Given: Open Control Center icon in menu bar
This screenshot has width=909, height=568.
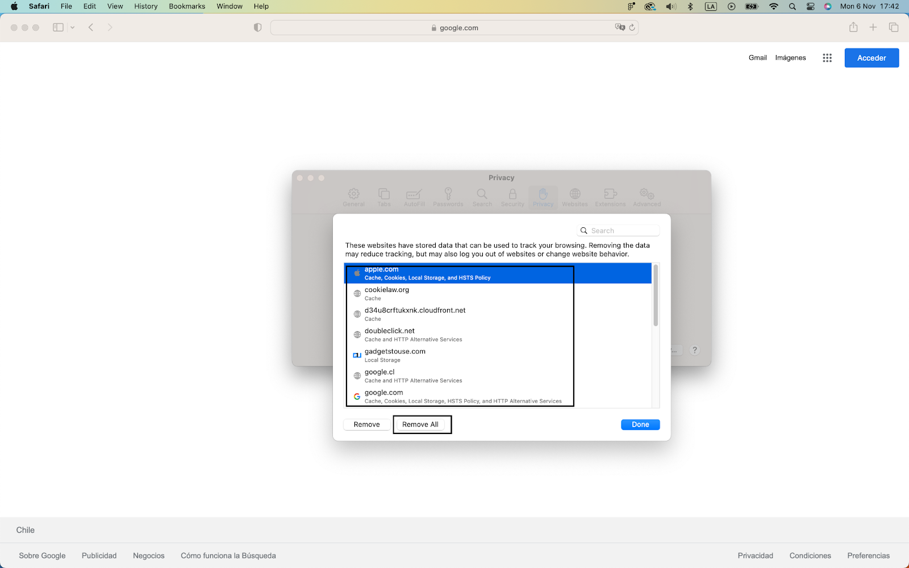Looking at the screenshot, I should click(811, 6).
